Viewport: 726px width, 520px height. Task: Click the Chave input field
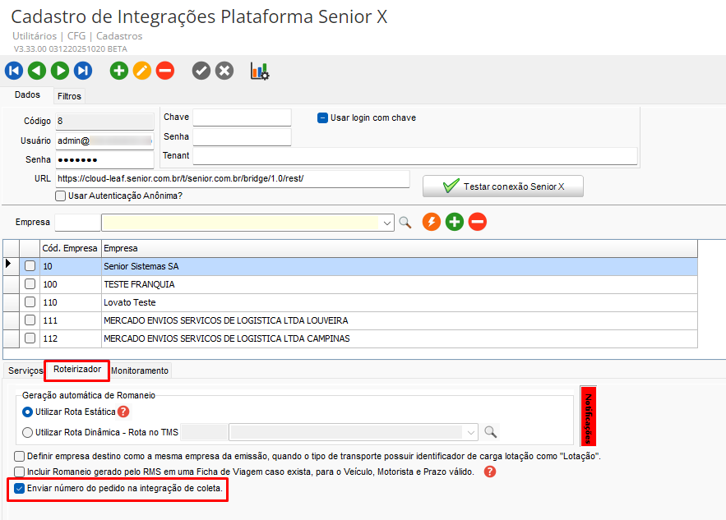tap(243, 117)
